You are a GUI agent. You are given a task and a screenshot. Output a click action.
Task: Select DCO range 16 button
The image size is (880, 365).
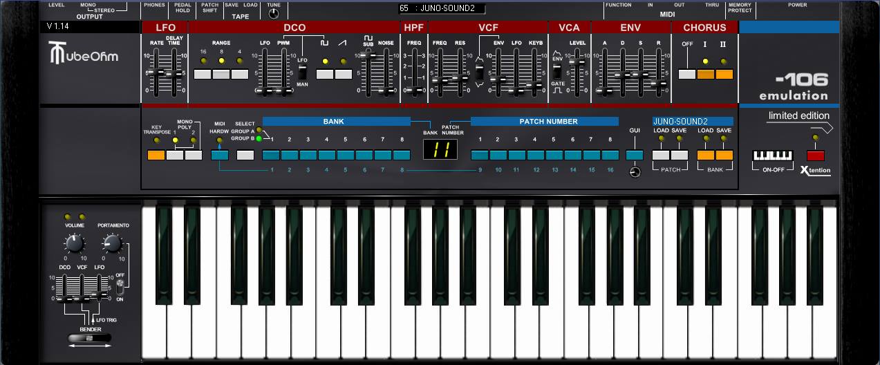pos(203,74)
